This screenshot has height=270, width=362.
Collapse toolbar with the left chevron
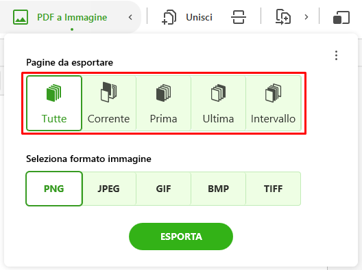130,17
